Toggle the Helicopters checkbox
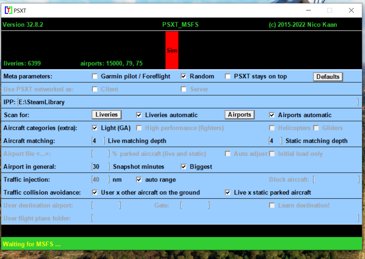This screenshot has height=259, width=365. point(272,128)
